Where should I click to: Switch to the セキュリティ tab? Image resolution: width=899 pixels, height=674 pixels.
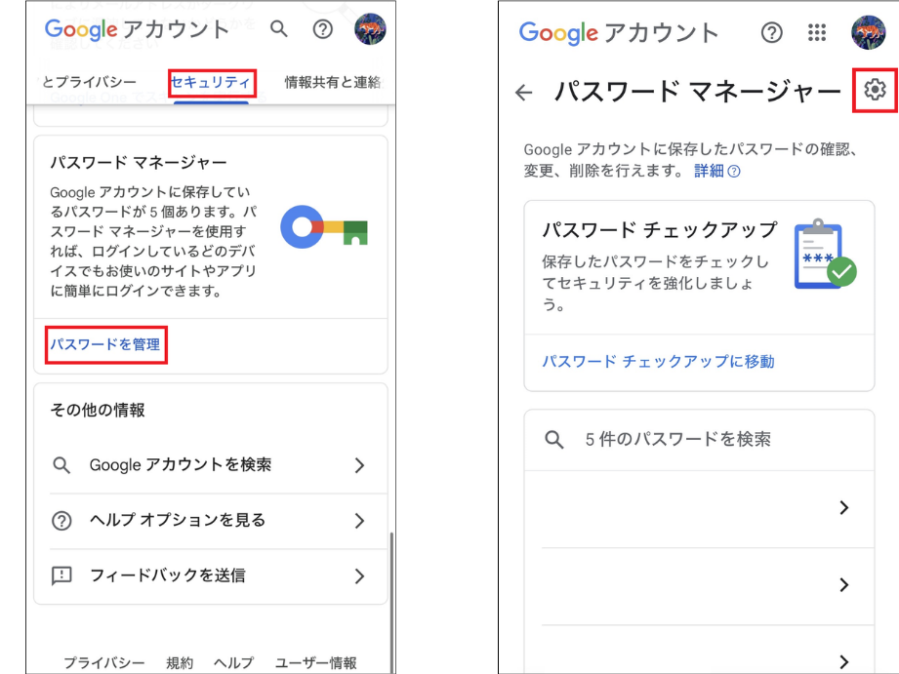[211, 83]
